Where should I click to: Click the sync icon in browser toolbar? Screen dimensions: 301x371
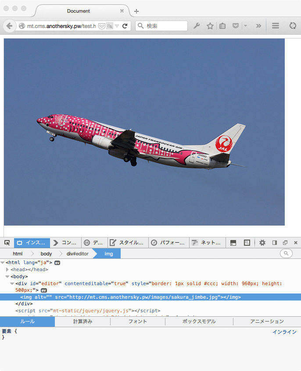293,26
